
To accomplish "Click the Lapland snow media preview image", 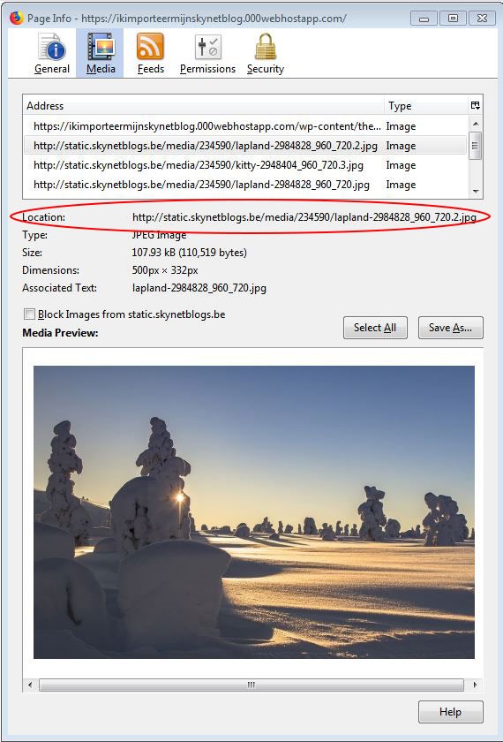I will (x=254, y=512).
